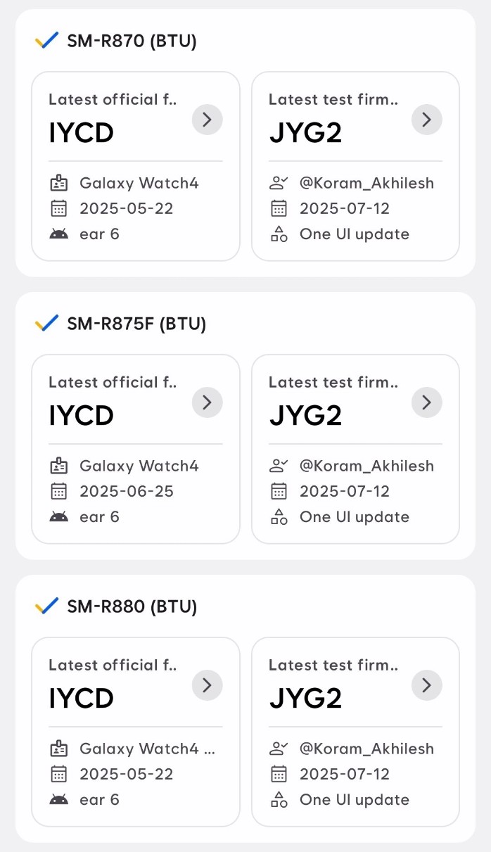This screenshot has width=491, height=852.
Task: Expand SM-R875F latest official firmware arrow
Action: tap(207, 402)
